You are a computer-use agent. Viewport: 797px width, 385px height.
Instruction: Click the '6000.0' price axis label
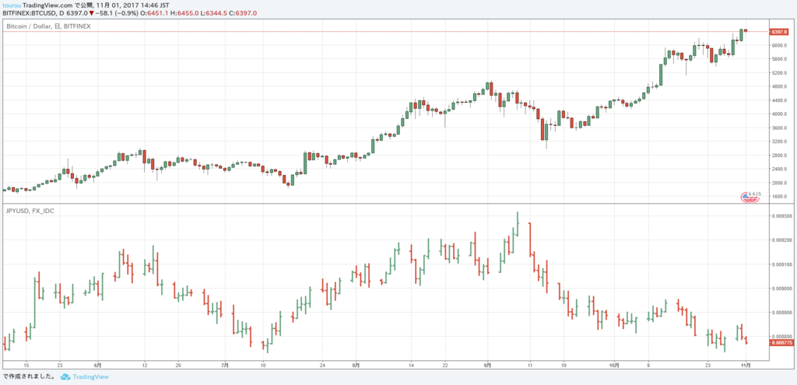click(780, 45)
